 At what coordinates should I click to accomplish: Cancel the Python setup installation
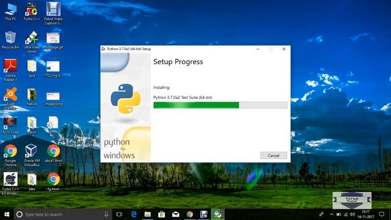(x=274, y=155)
